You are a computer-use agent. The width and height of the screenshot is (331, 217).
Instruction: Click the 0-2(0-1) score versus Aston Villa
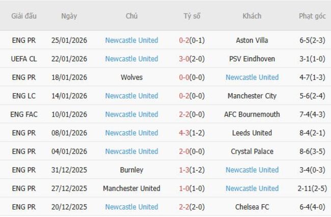click(x=192, y=40)
